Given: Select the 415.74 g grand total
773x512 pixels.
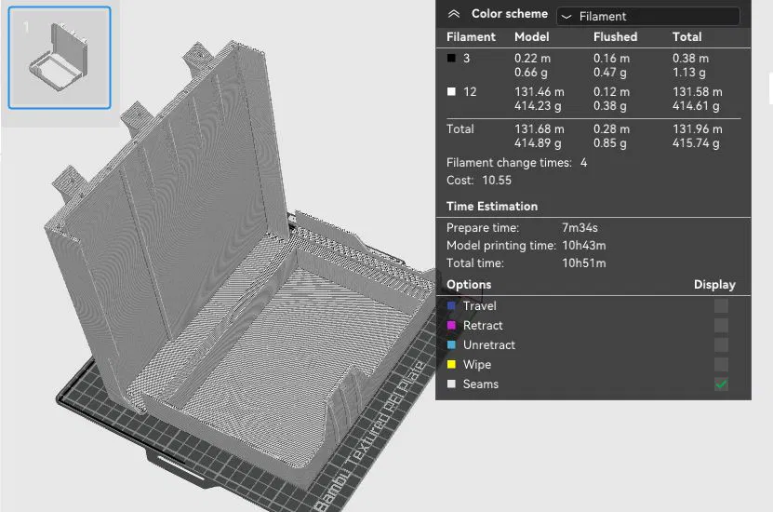Looking at the screenshot, I should pyautogui.click(x=696, y=143).
